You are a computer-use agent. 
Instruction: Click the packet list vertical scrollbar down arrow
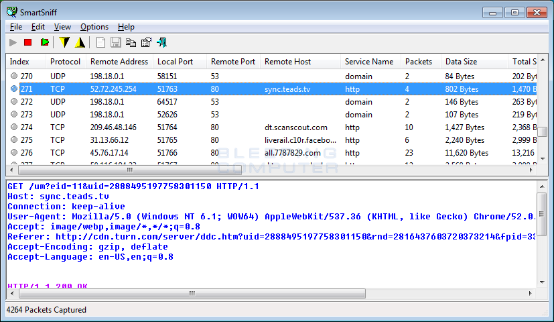coord(543,159)
